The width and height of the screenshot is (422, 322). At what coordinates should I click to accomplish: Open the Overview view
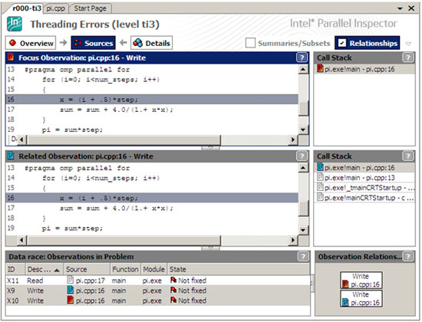point(31,43)
